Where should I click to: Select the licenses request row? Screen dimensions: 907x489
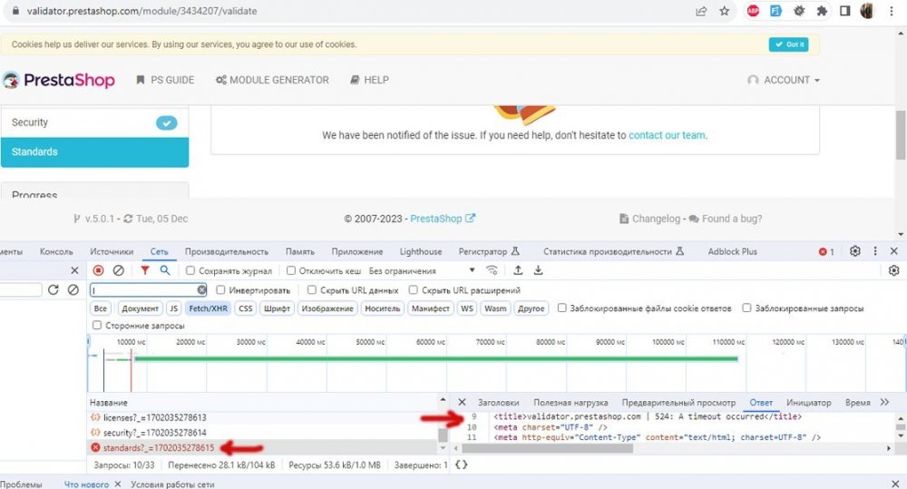(263, 417)
